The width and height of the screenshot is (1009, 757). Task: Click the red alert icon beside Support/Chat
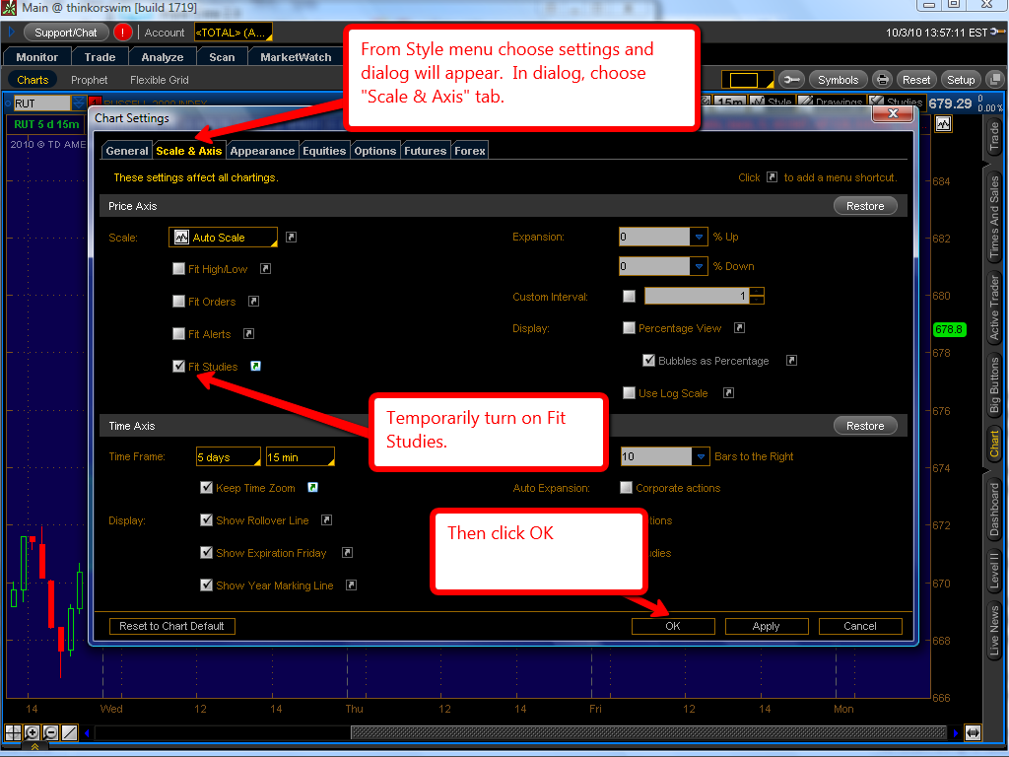122,33
